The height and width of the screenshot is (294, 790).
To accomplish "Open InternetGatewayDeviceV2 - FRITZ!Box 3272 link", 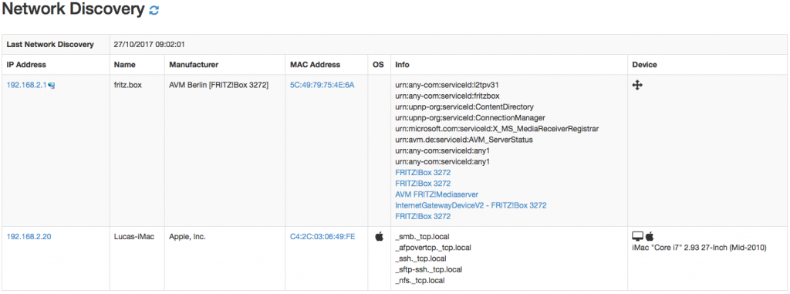I will 471,206.
